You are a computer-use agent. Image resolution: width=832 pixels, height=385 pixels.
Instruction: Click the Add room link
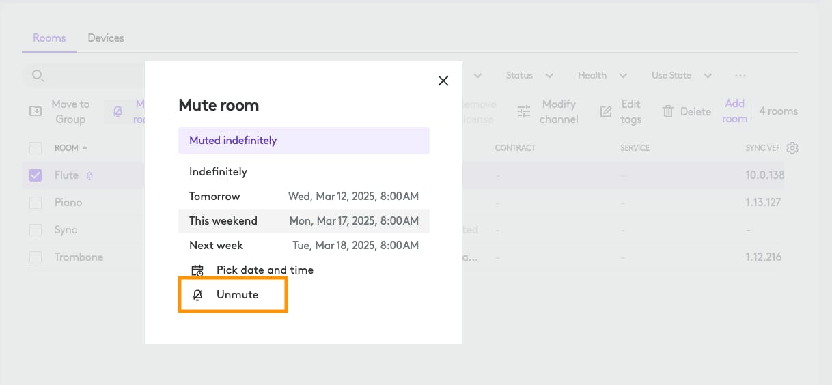(734, 111)
